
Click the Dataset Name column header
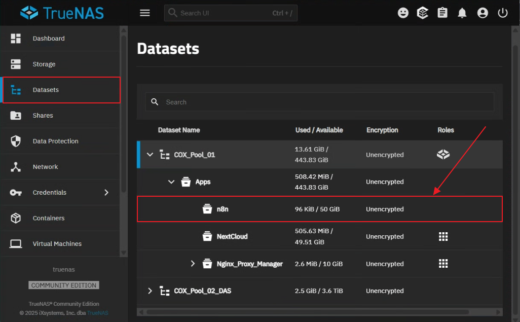(179, 130)
